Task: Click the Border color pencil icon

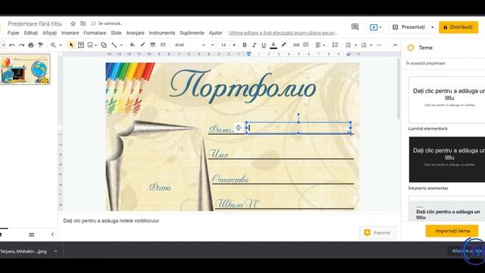Action: click(142, 45)
